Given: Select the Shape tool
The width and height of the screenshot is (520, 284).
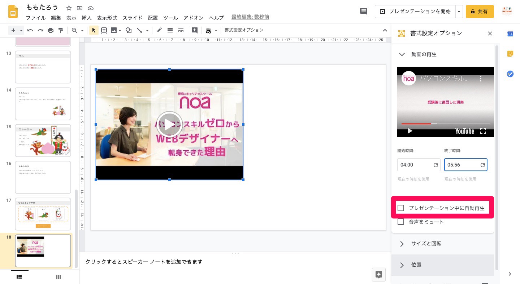Looking at the screenshot, I should pyautogui.click(x=128, y=30).
